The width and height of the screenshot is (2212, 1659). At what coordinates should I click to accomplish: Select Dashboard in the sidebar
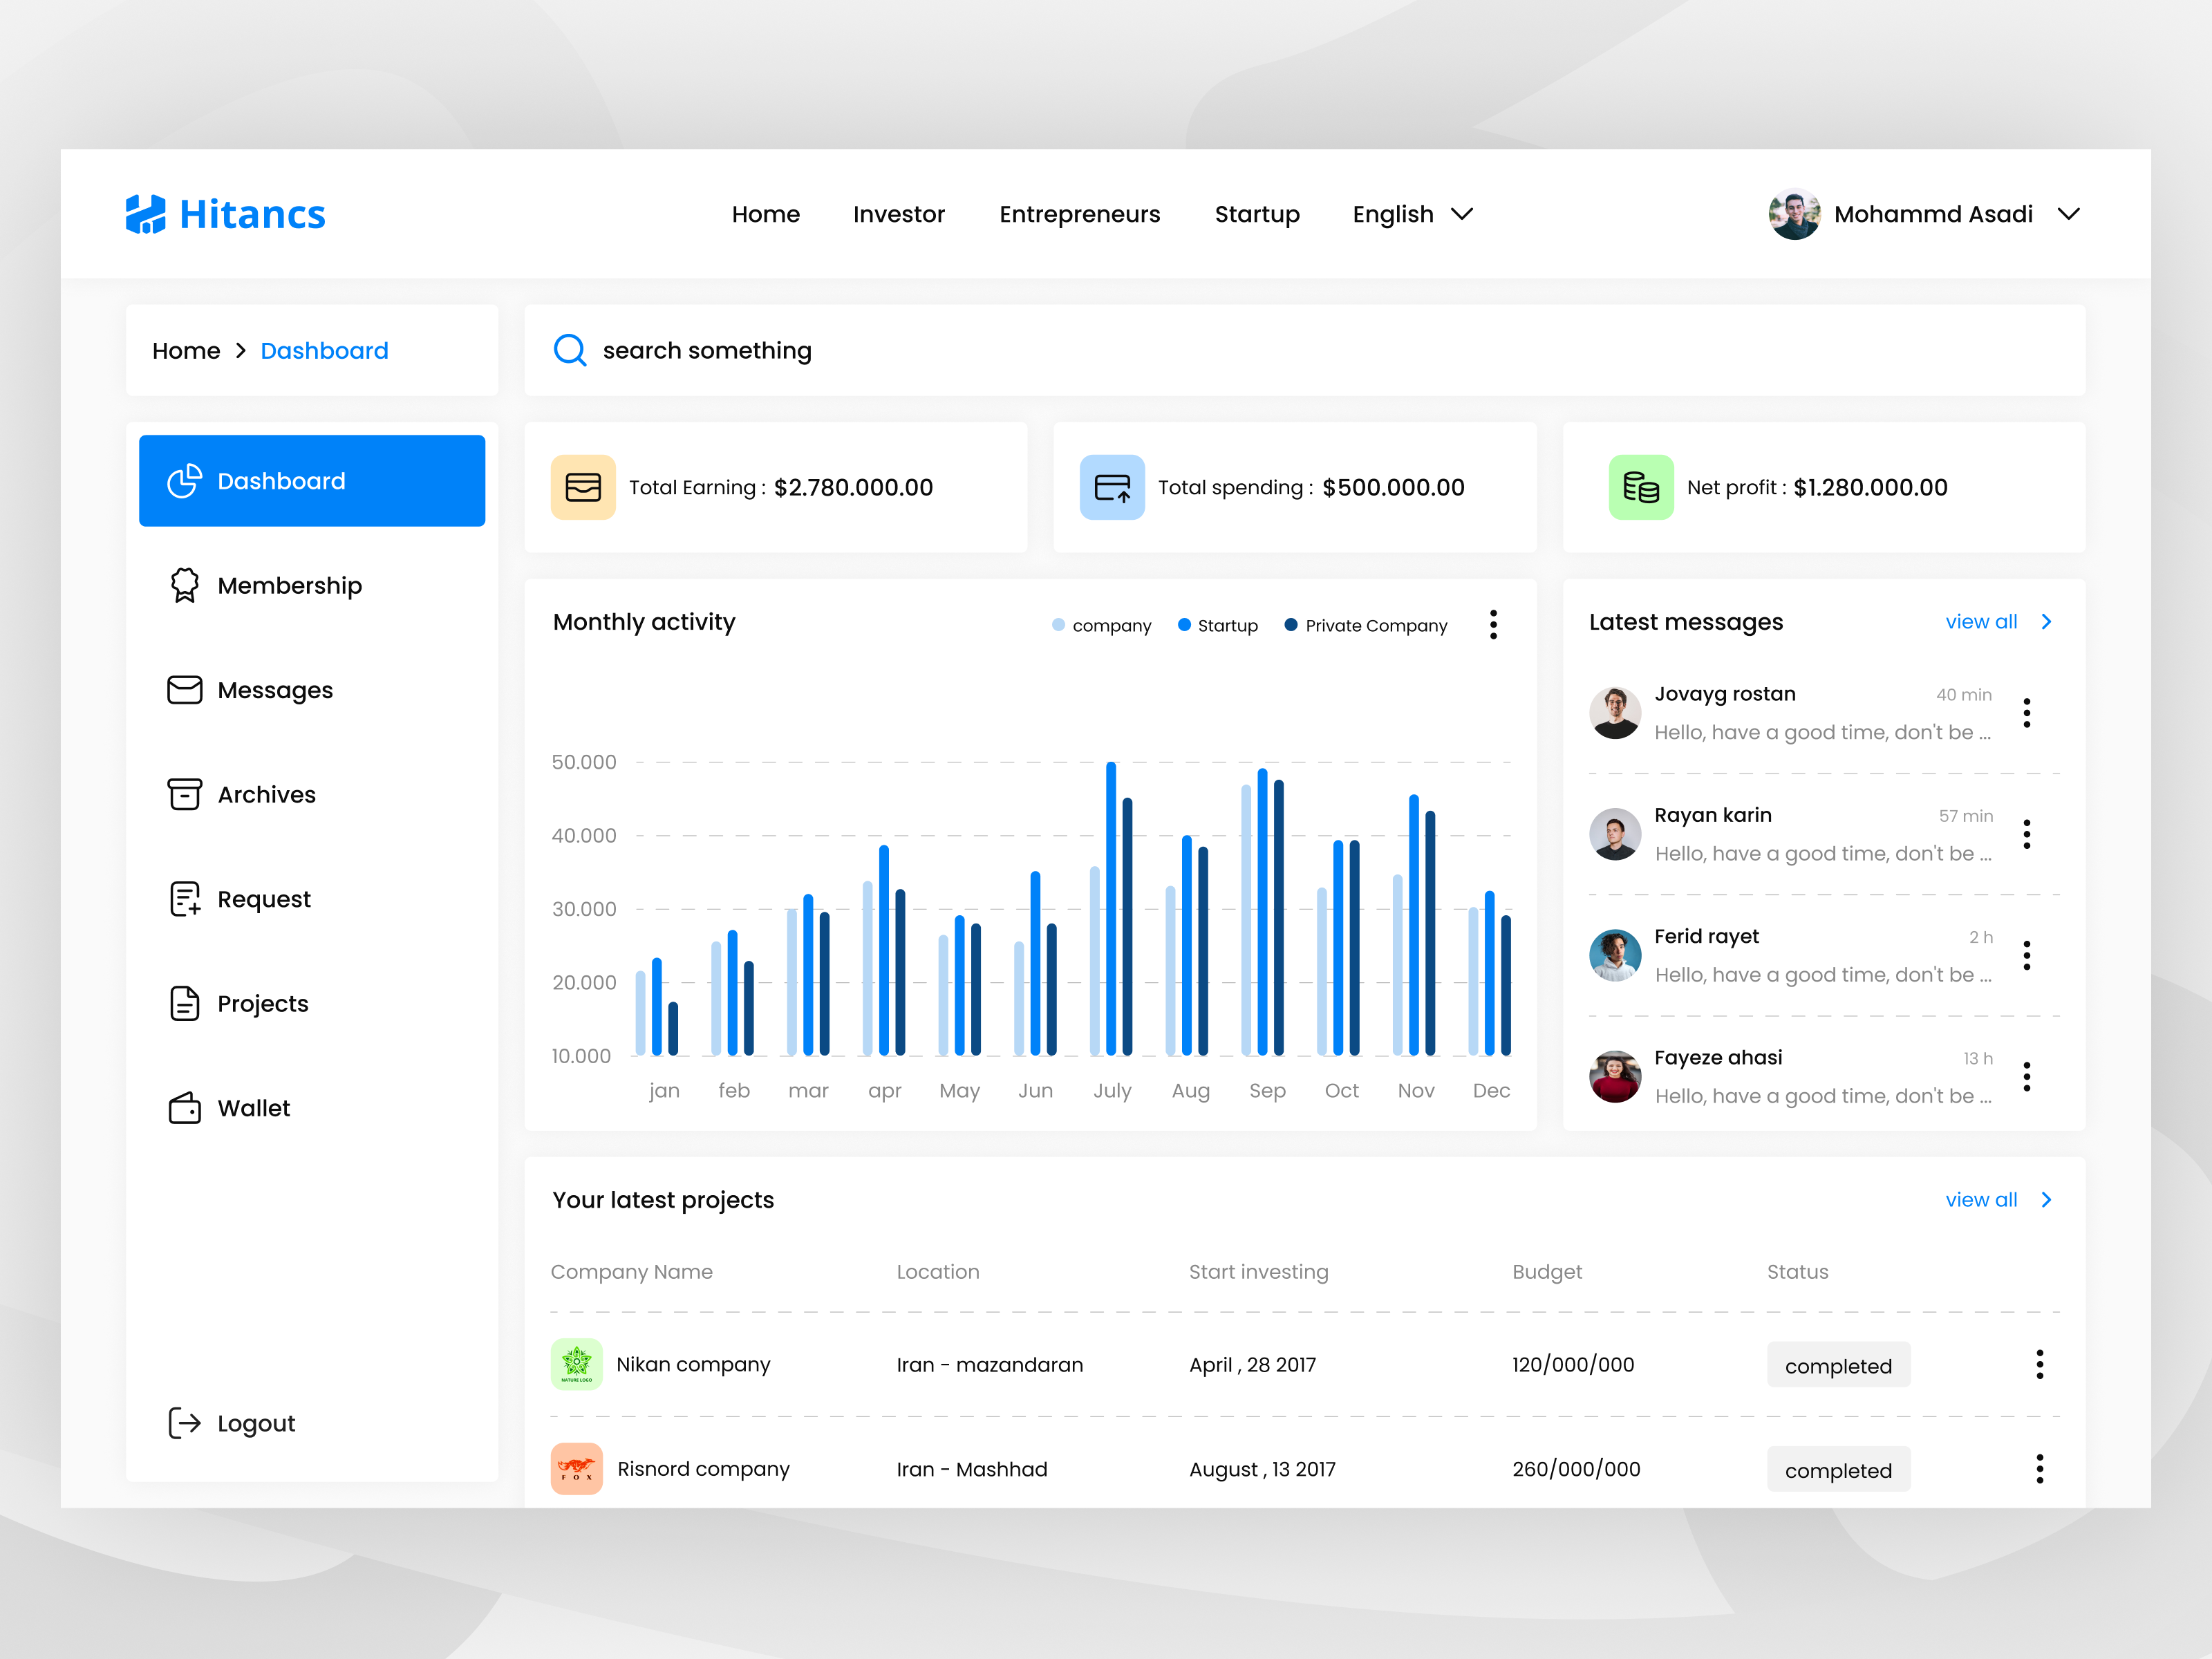pyautogui.click(x=312, y=481)
